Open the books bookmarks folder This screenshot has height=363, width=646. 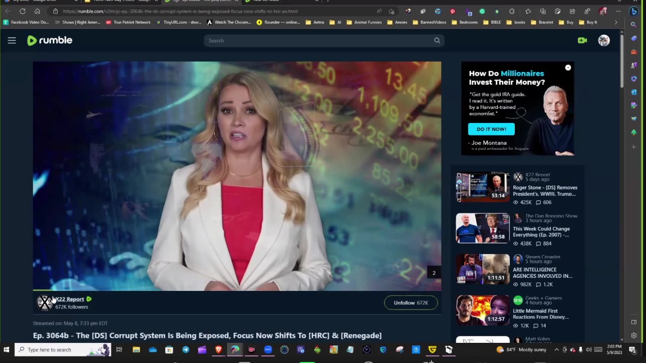(516, 22)
